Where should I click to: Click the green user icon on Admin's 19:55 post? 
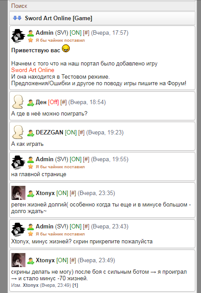(x=30, y=159)
